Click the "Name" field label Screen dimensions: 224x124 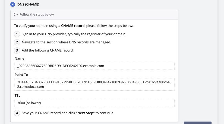[x=19, y=58]
